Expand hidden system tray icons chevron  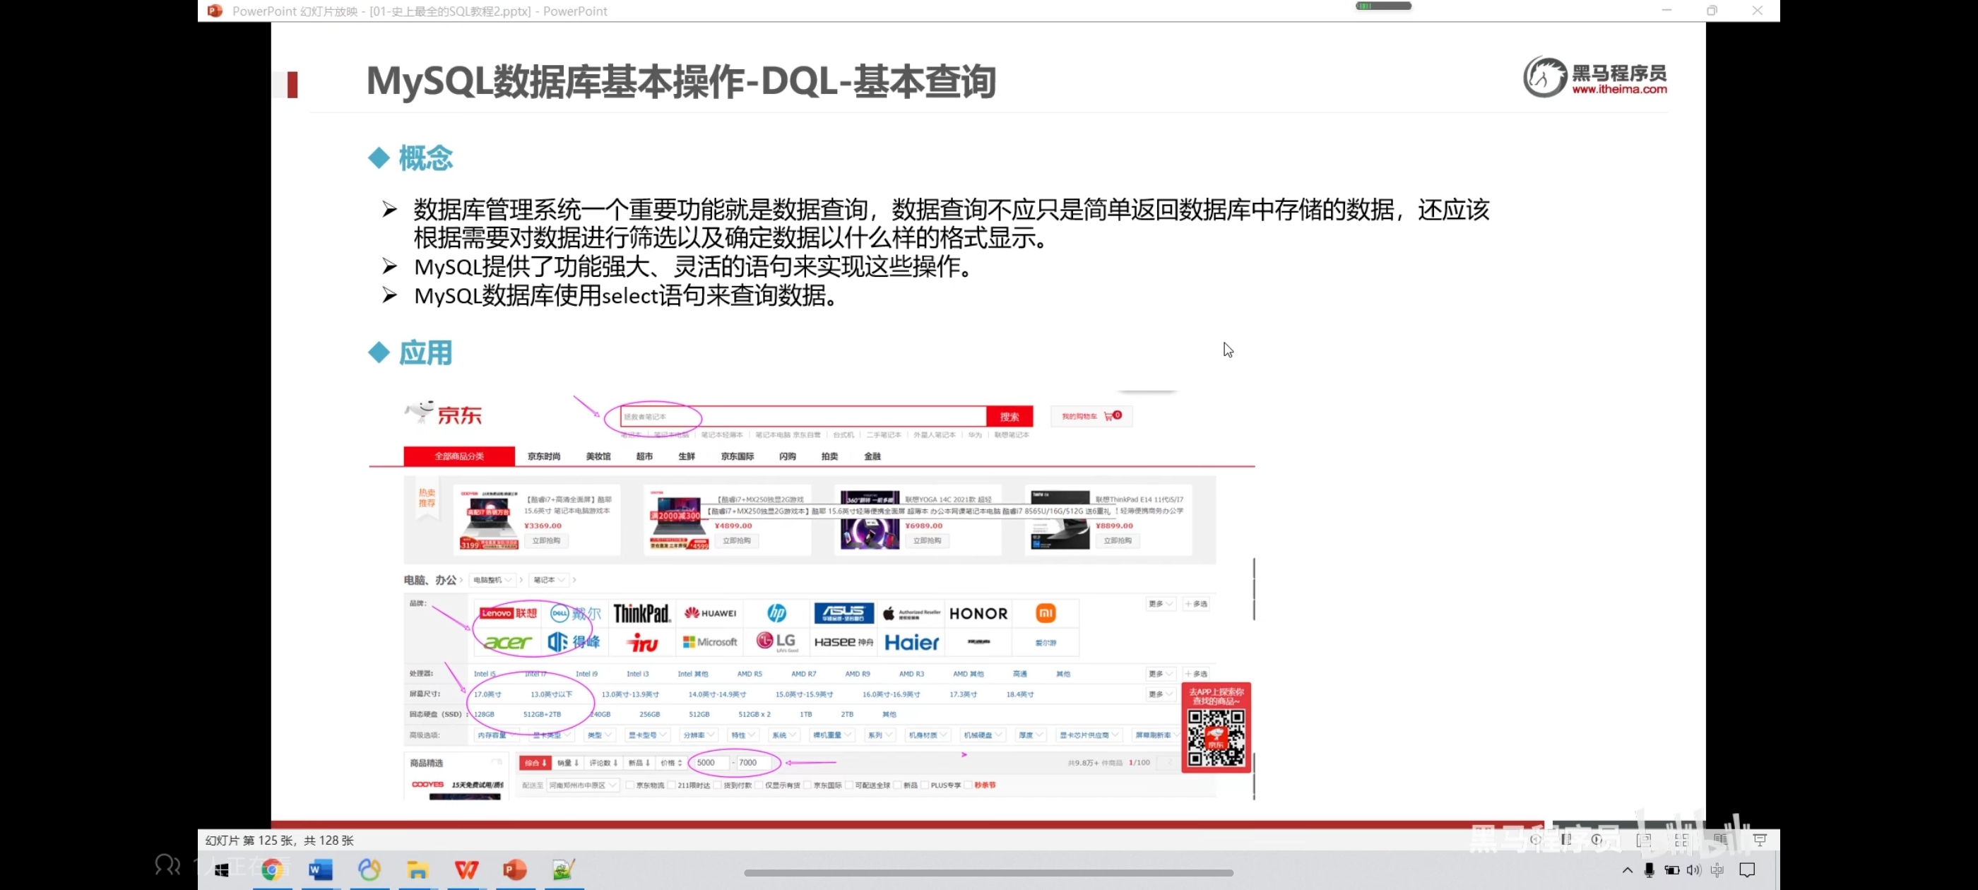pos(1627,870)
